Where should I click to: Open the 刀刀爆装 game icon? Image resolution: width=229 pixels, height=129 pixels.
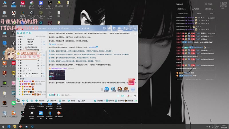pyautogui.click(x=126, y=89)
